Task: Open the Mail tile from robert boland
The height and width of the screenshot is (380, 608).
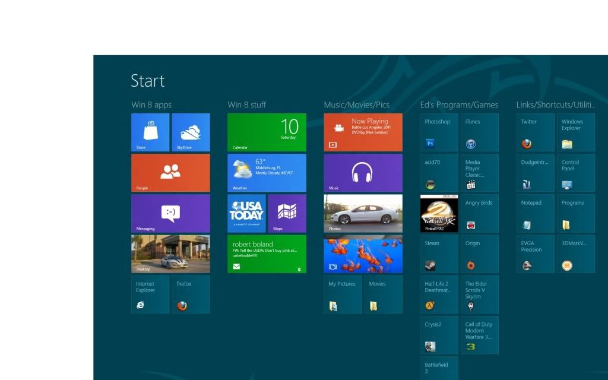Action: click(x=267, y=254)
